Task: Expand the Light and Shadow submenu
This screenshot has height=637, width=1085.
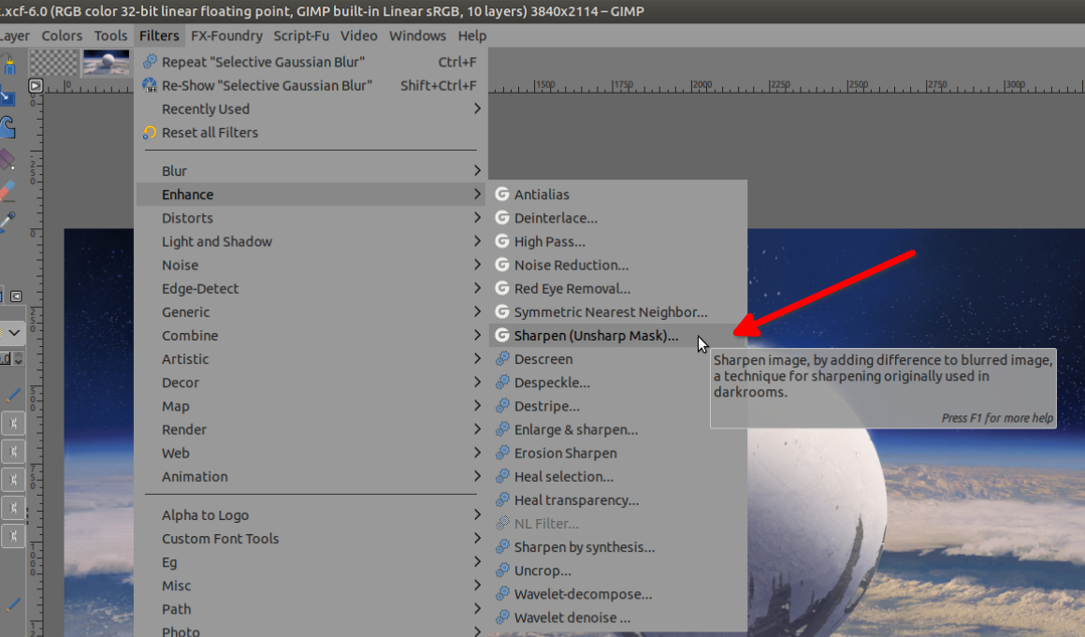Action: coord(311,241)
